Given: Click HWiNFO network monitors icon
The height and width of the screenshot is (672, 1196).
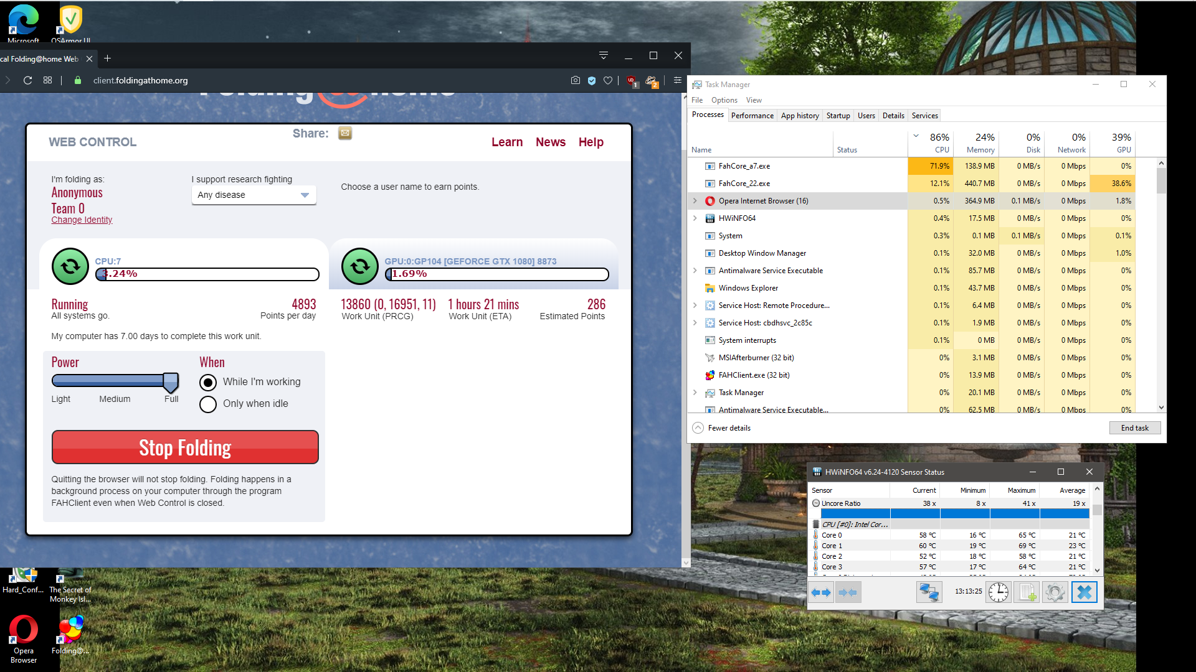Looking at the screenshot, I should 928,592.
